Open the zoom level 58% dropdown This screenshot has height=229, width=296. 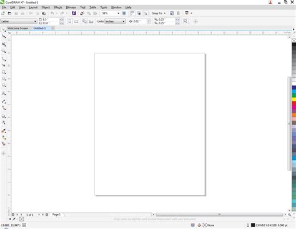click(x=119, y=13)
